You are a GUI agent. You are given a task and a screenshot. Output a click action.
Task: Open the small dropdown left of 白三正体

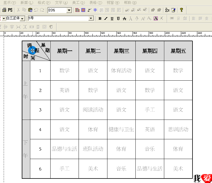click(x=4, y=19)
